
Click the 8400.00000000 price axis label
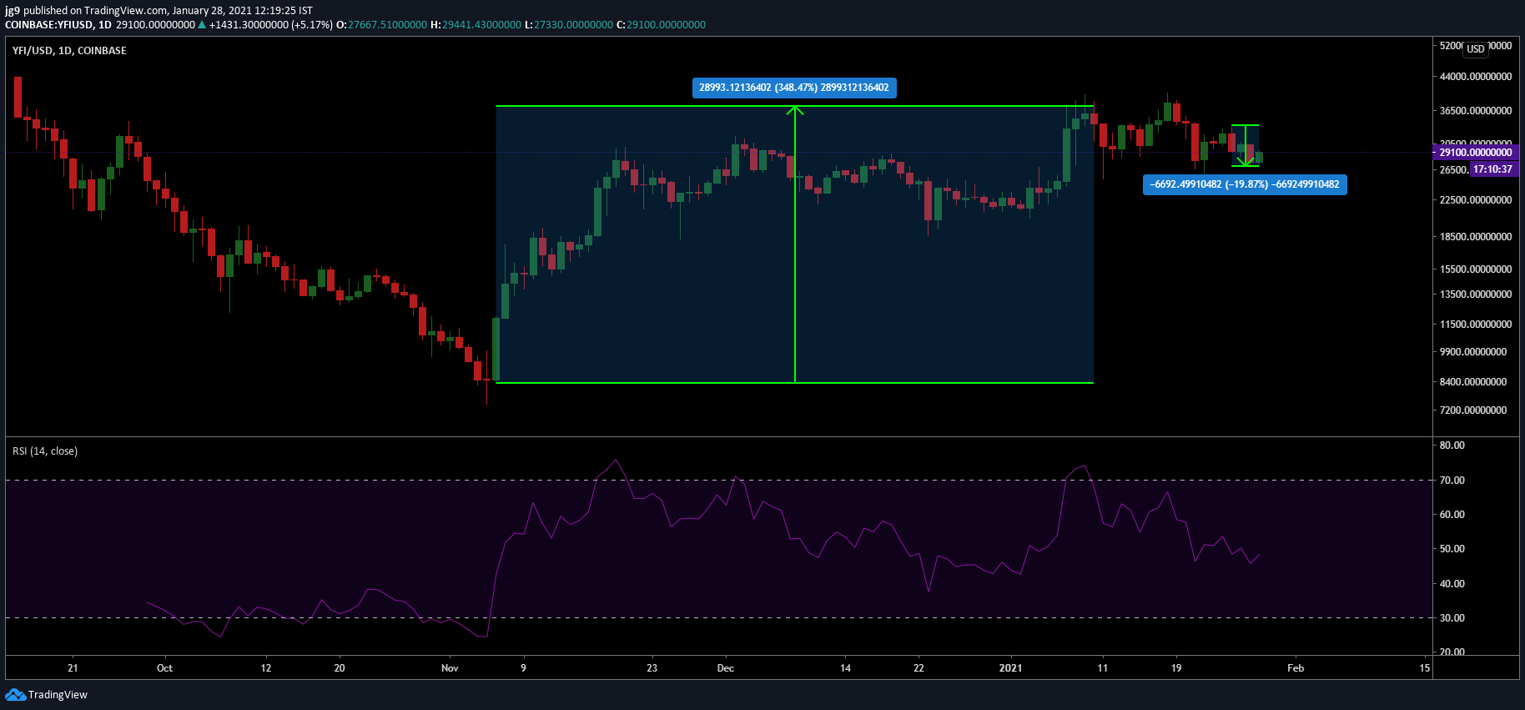1473,382
